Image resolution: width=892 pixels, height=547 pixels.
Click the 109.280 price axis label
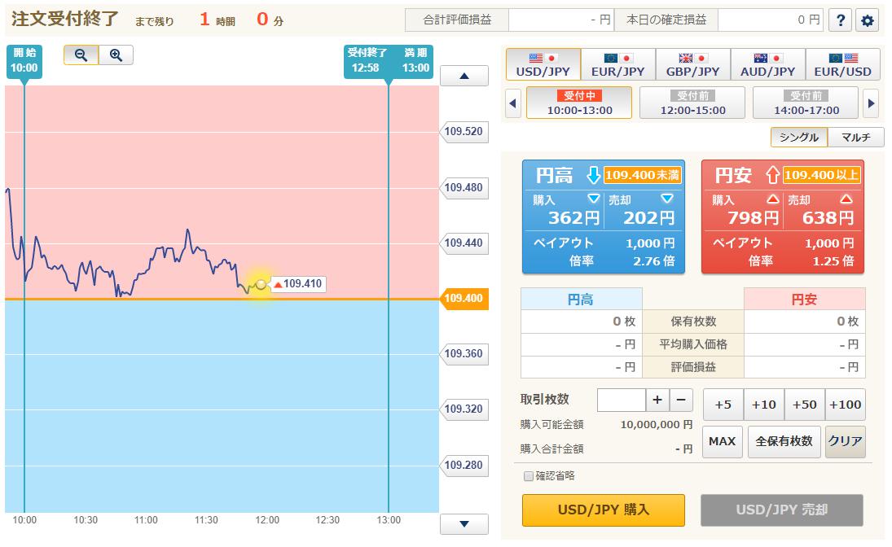pyautogui.click(x=464, y=465)
